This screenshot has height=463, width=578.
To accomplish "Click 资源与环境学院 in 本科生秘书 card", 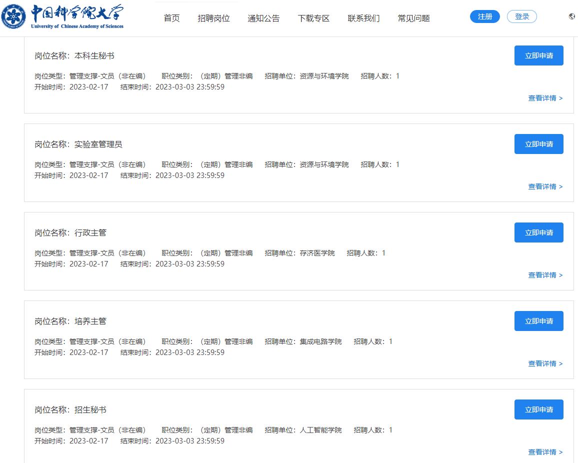I will [324, 76].
